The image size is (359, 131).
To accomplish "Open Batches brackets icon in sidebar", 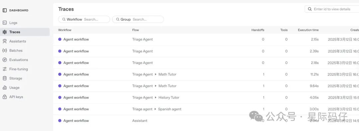I will (x=5, y=51).
